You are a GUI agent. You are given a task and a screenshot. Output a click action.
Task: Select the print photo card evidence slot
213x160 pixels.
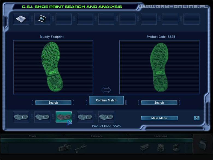[x=42, y=19]
